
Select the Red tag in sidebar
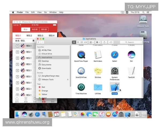click(x=53, y=87)
